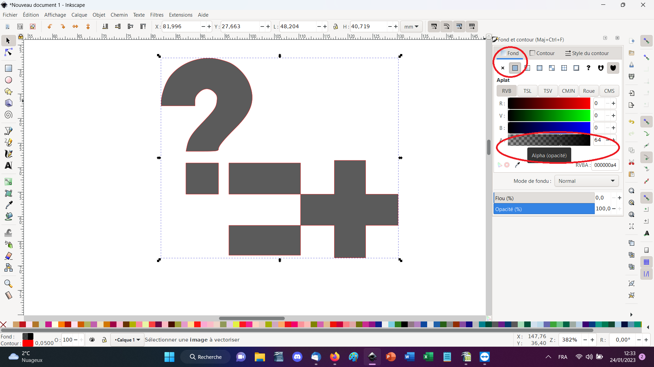654x367 pixels.
Task: Toggle snapping to grids
Action: coord(647,262)
